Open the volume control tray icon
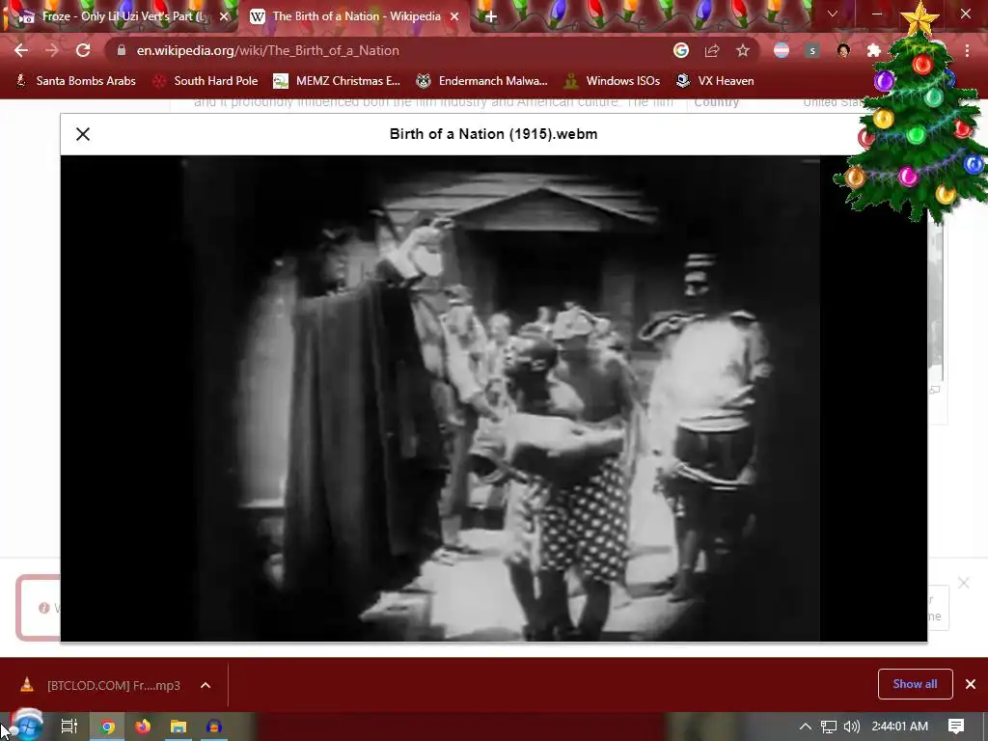The image size is (988, 741). pos(851,727)
